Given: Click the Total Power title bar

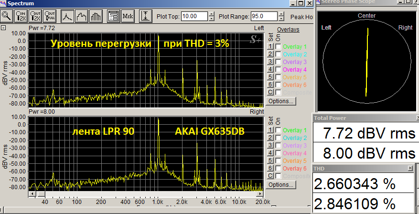Looking at the screenshot, I should point(365,118).
